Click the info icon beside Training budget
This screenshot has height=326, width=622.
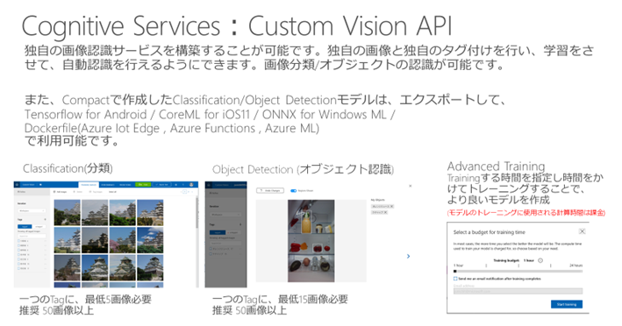pos(540,260)
